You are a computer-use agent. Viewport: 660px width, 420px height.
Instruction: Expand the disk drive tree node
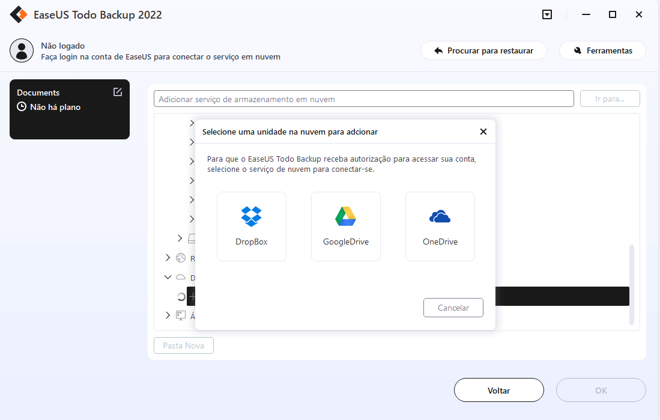[180, 239]
